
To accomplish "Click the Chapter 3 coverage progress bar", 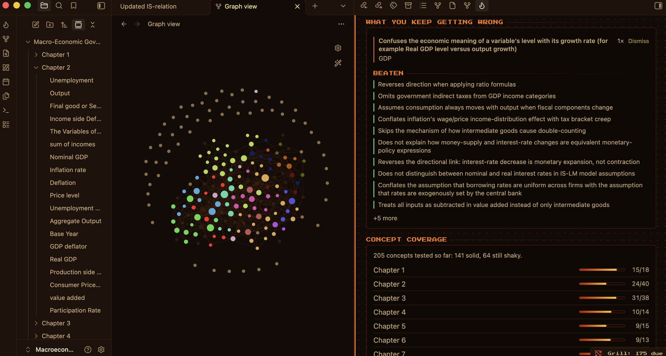I will 602,298.
